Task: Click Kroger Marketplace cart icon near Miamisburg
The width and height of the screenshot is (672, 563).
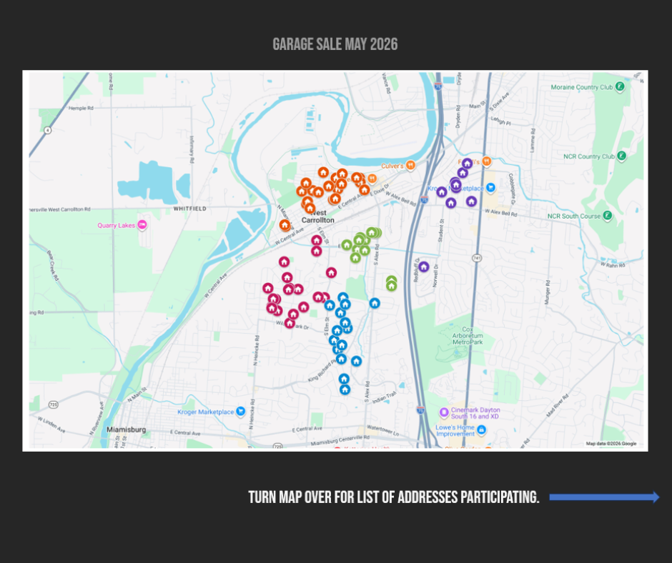Action: pos(241,412)
